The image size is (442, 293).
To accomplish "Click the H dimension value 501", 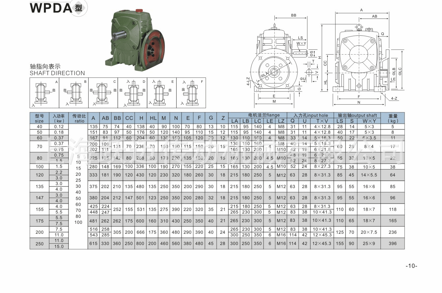I will tap(141, 198).
